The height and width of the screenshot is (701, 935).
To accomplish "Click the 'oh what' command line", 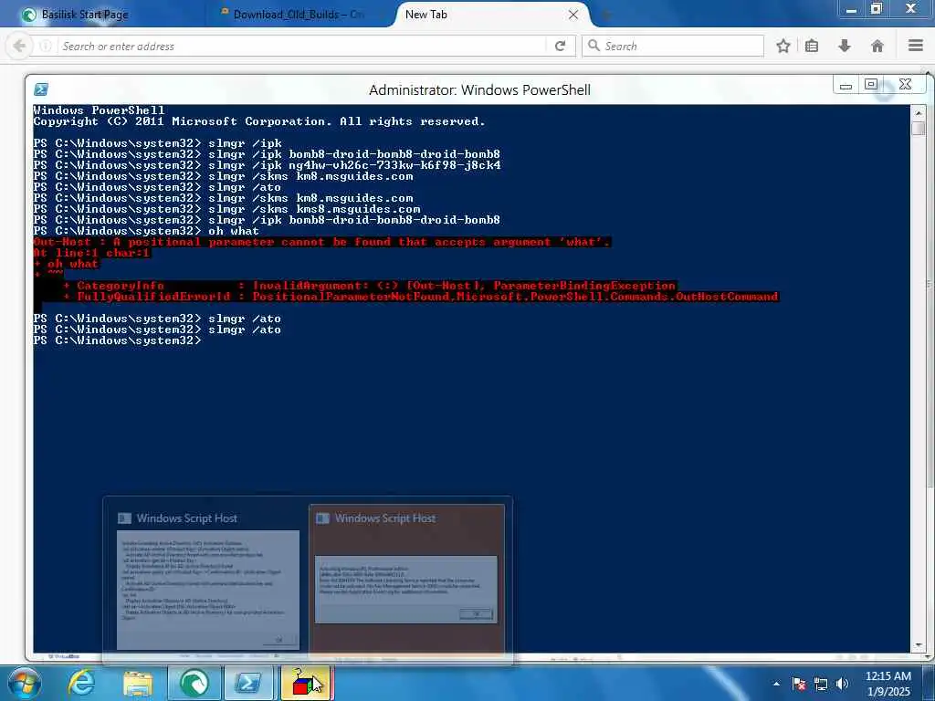I will point(147,231).
